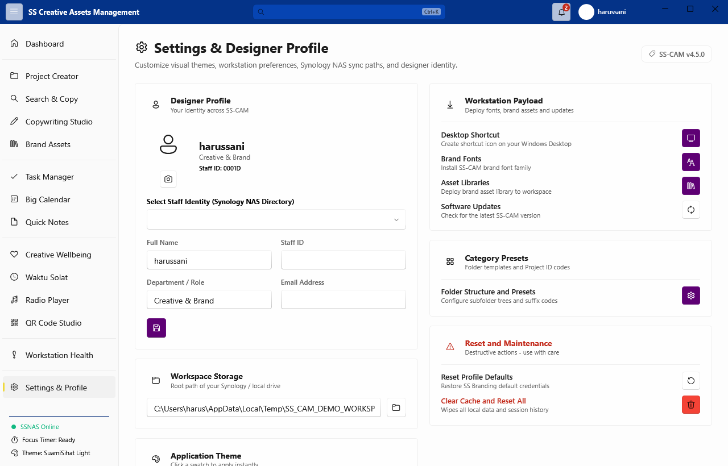Open Search & Copy in sidebar
Screen dimensions: 728x466
pyautogui.click(x=59, y=99)
